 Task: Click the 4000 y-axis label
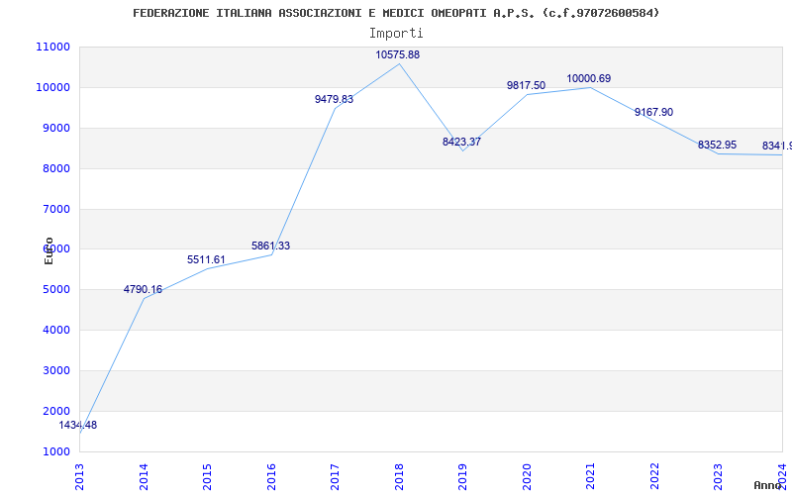pyautogui.click(x=55, y=330)
